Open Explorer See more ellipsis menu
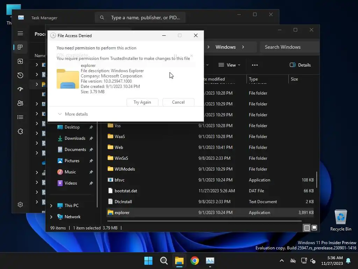Viewport: 358px width, 269px height. 255,65
